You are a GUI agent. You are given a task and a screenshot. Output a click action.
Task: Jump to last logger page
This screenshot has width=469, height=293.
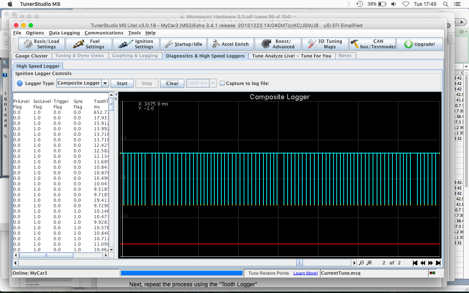[x=438, y=263]
